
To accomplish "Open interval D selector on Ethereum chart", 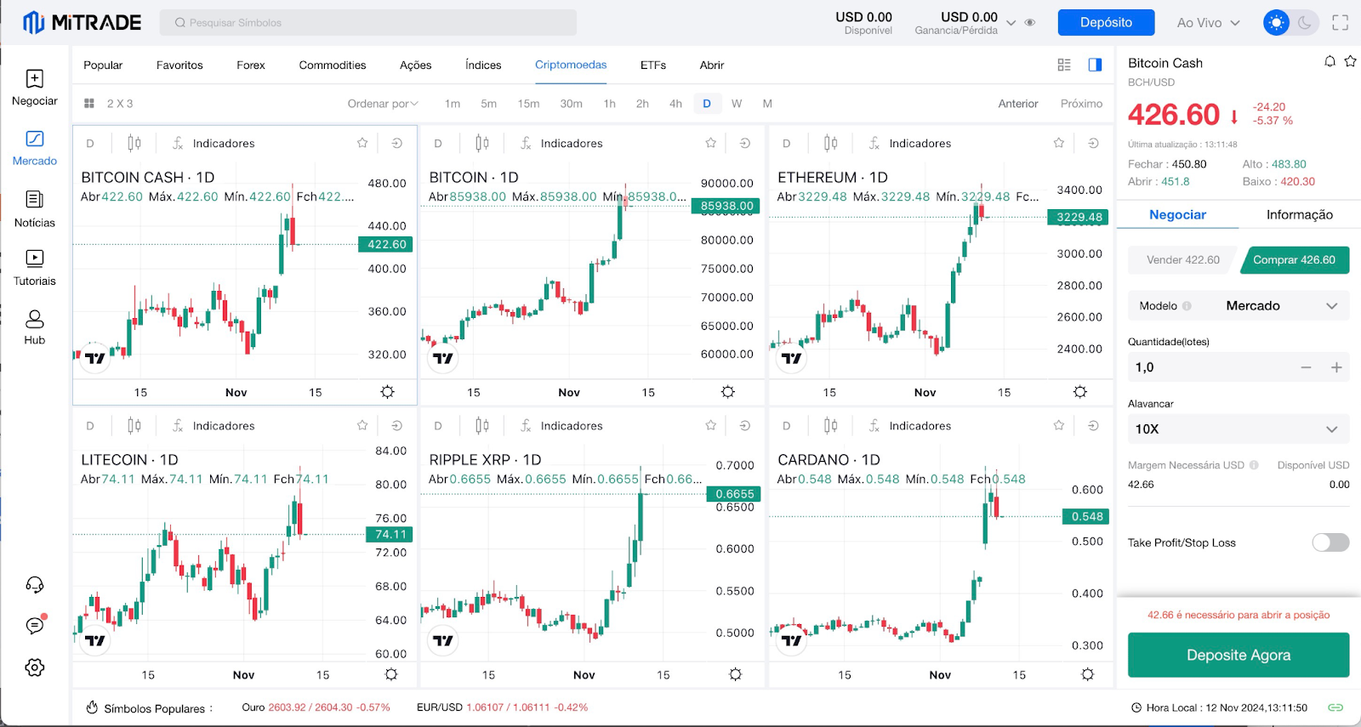I will (x=787, y=144).
